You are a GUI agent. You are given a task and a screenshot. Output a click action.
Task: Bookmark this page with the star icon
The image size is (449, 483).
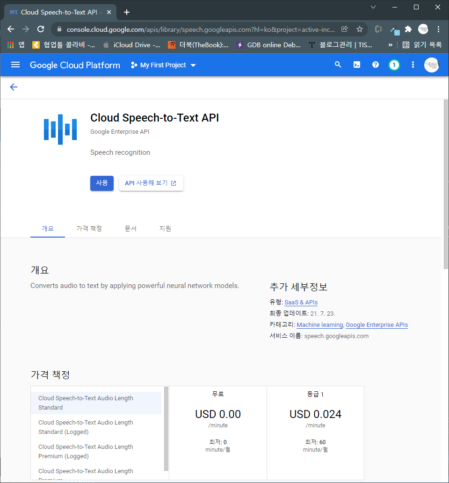tap(360, 29)
